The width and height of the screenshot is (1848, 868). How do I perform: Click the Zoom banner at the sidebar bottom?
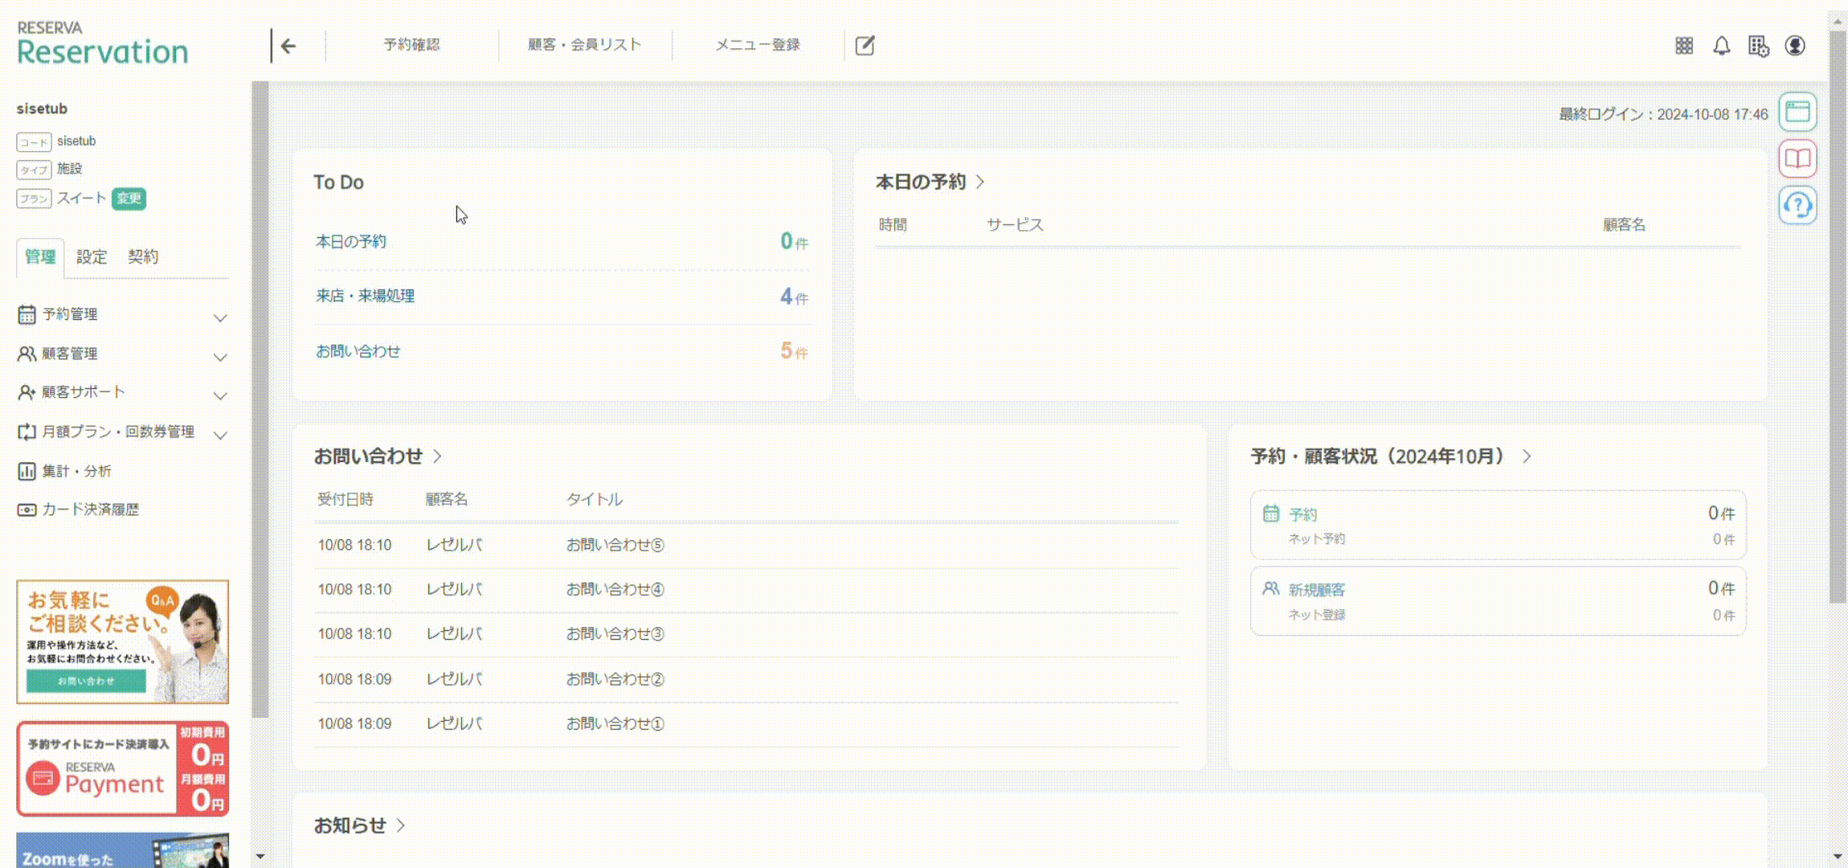[x=123, y=850]
